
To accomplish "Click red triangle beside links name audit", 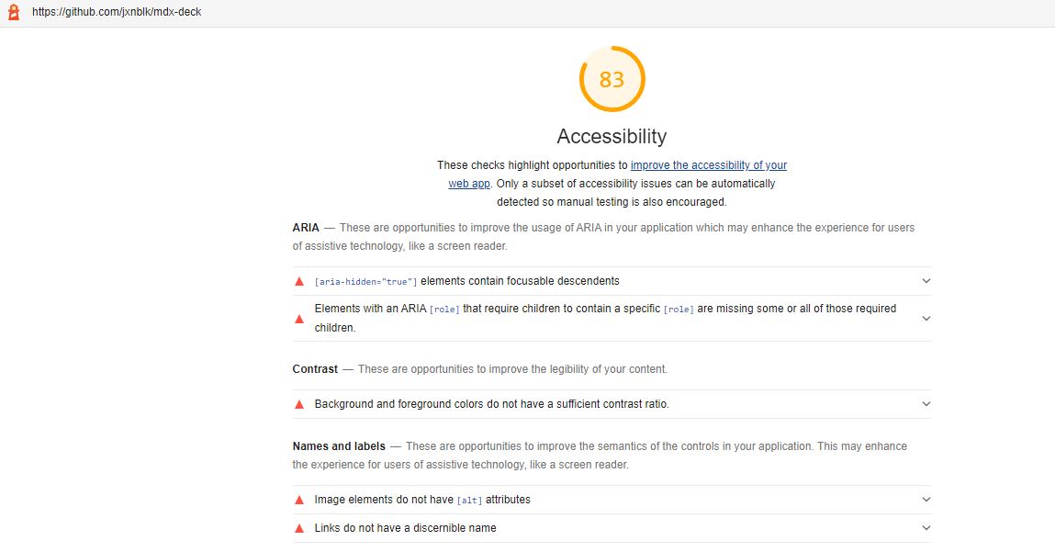I will point(299,528).
